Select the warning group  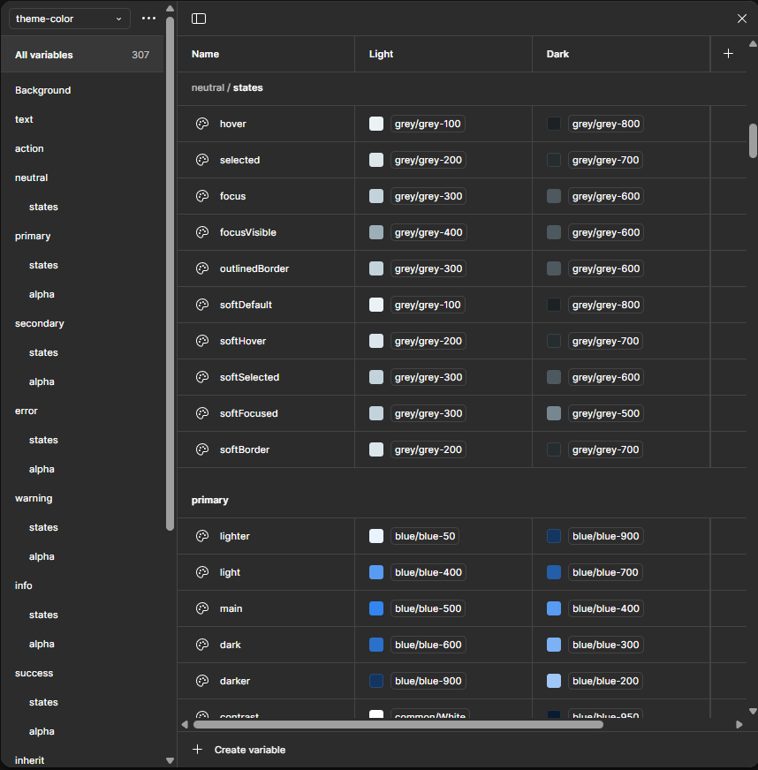pyautogui.click(x=34, y=498)
